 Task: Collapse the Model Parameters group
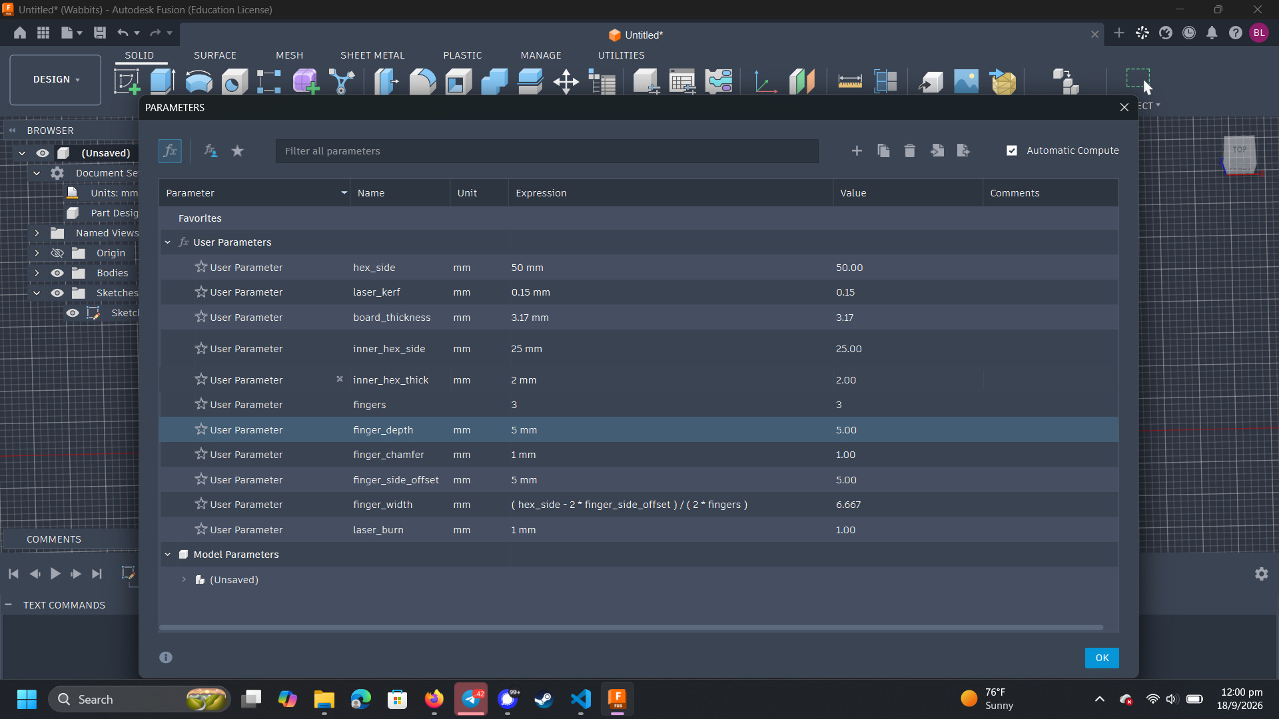(x=168, y=555)
